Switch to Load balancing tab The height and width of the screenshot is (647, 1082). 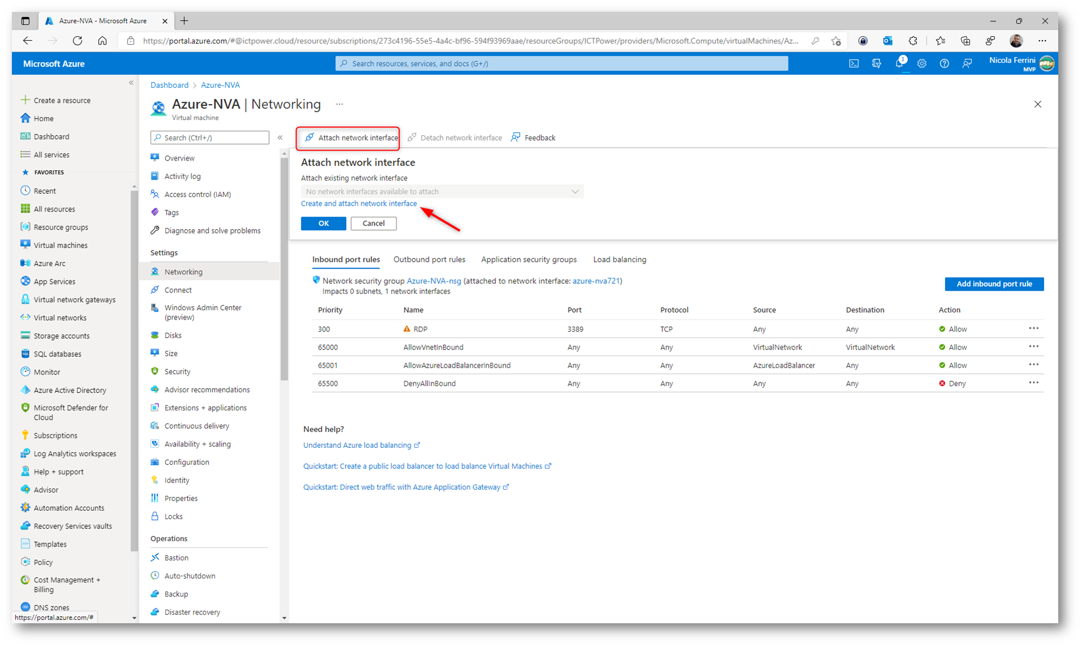(619, 260)
